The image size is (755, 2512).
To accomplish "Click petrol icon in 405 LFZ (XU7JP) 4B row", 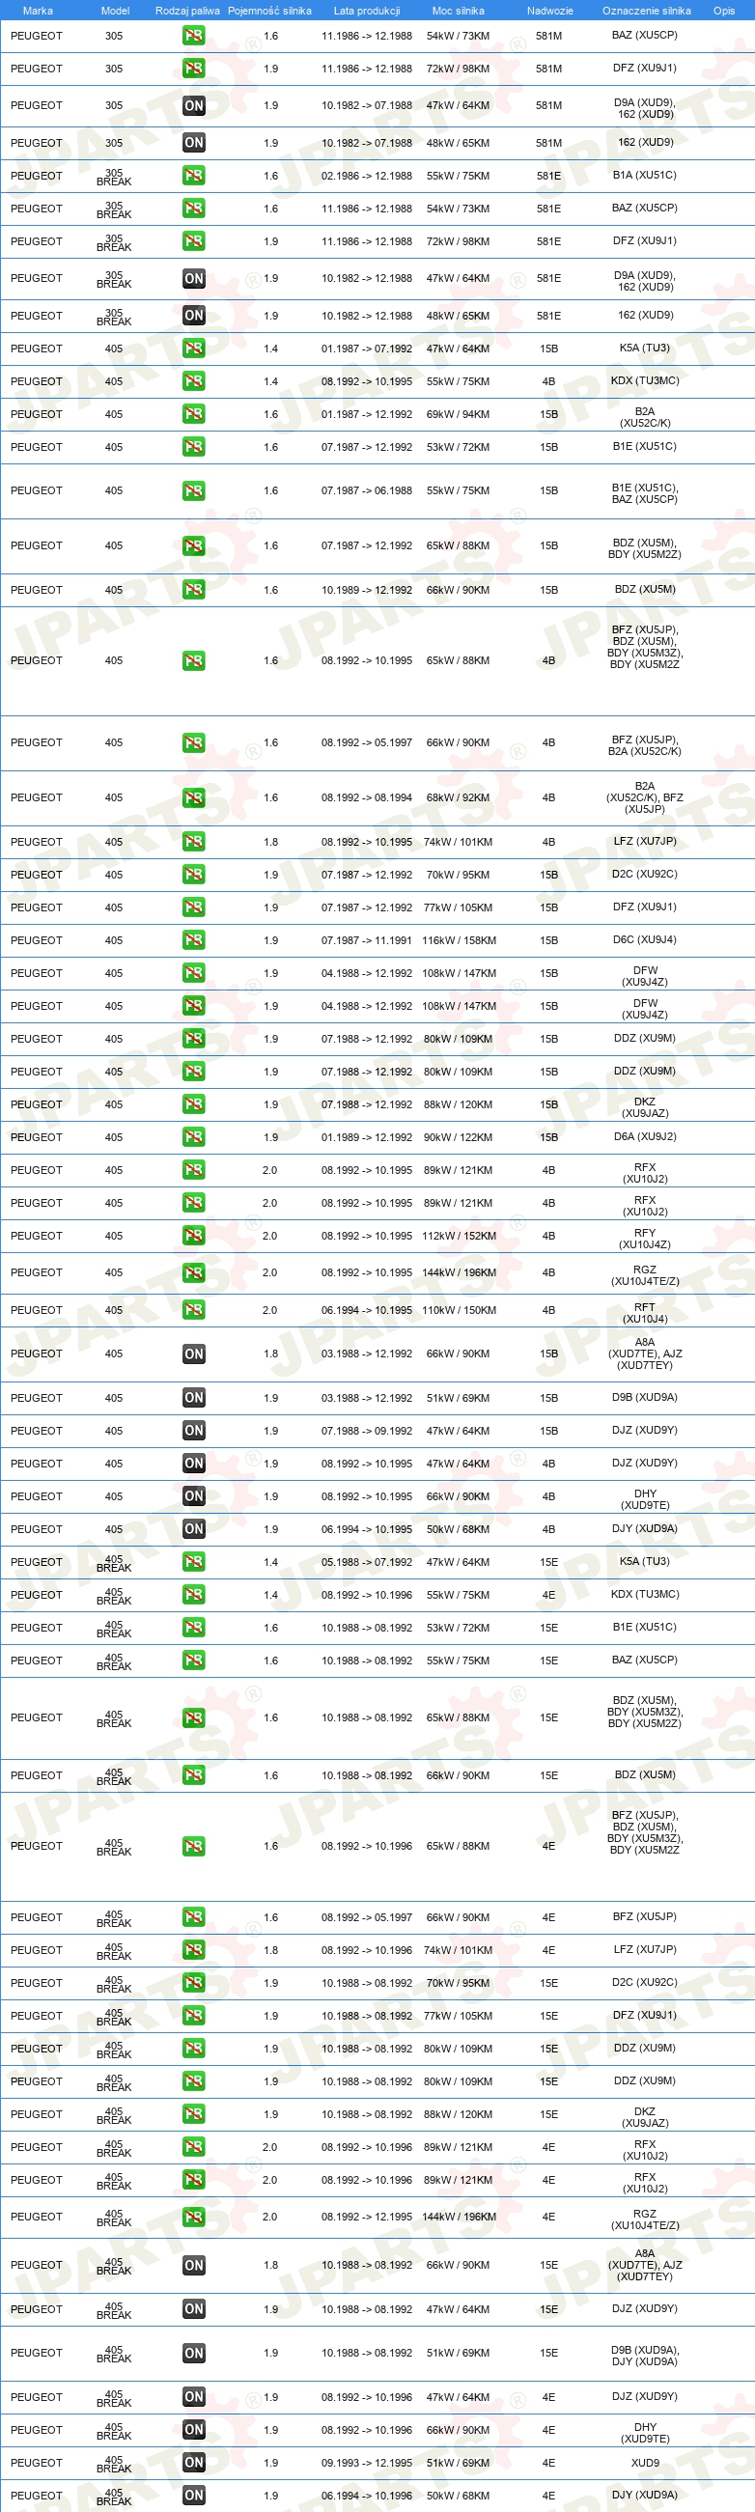I will coord(193,843).
